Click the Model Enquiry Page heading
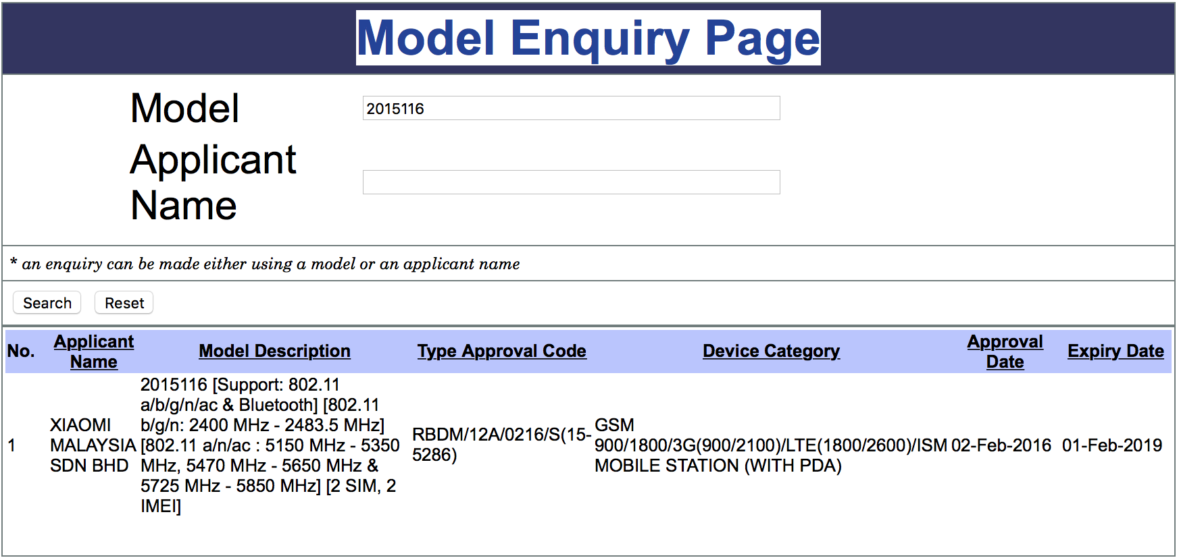 pyautogui.click(x=588, y=38)
